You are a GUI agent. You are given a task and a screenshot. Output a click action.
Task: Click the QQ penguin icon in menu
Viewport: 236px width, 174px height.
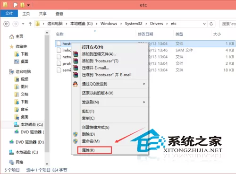[76, 84]
